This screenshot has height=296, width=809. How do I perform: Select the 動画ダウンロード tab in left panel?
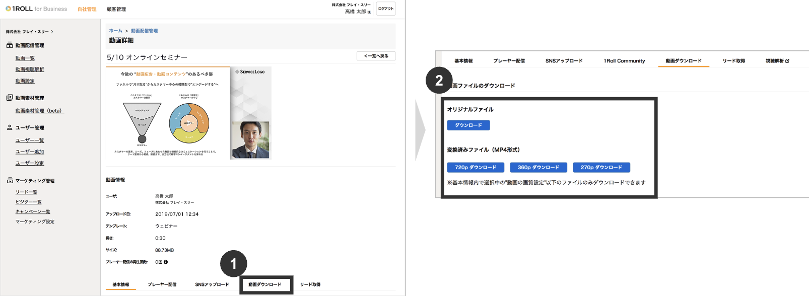[x=265, y=284]
